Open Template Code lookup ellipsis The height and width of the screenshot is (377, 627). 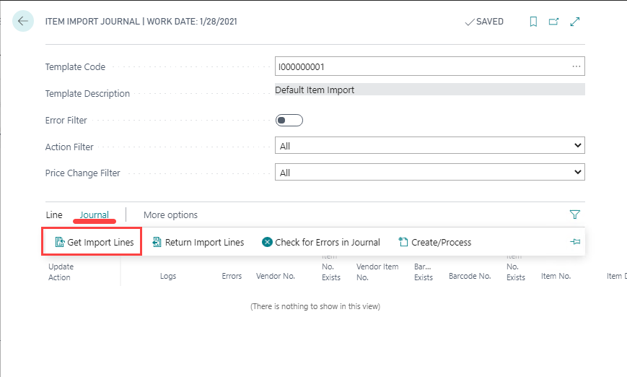576,66
